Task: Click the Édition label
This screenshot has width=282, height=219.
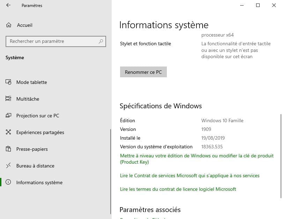Action: [x=127, y=120]
